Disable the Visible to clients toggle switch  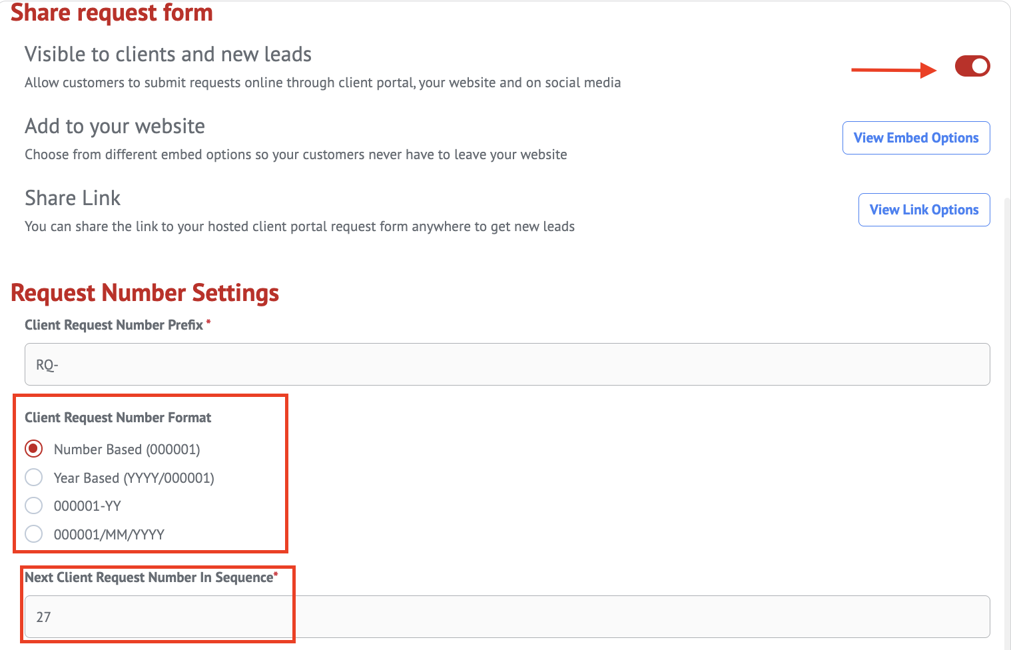click(x=972, y=66)
